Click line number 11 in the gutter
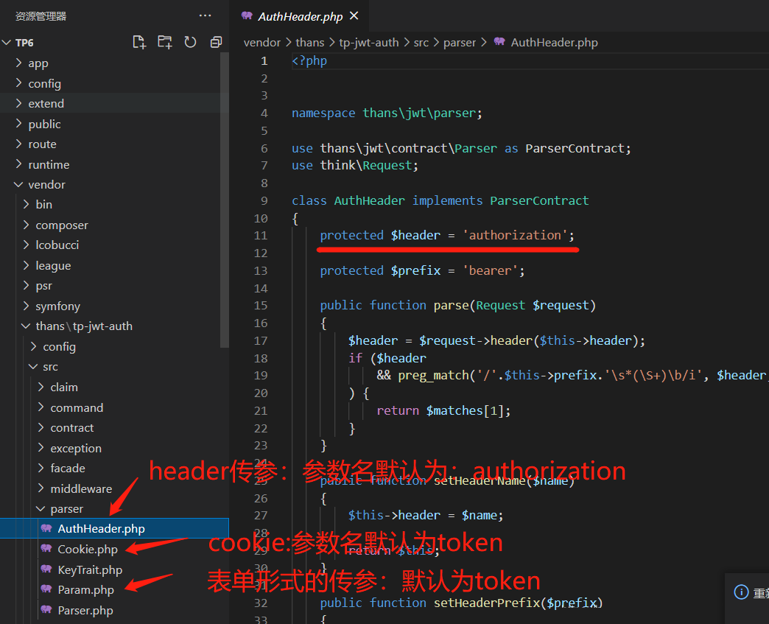Viewport: 769px width, 624px height. [261, 236]
